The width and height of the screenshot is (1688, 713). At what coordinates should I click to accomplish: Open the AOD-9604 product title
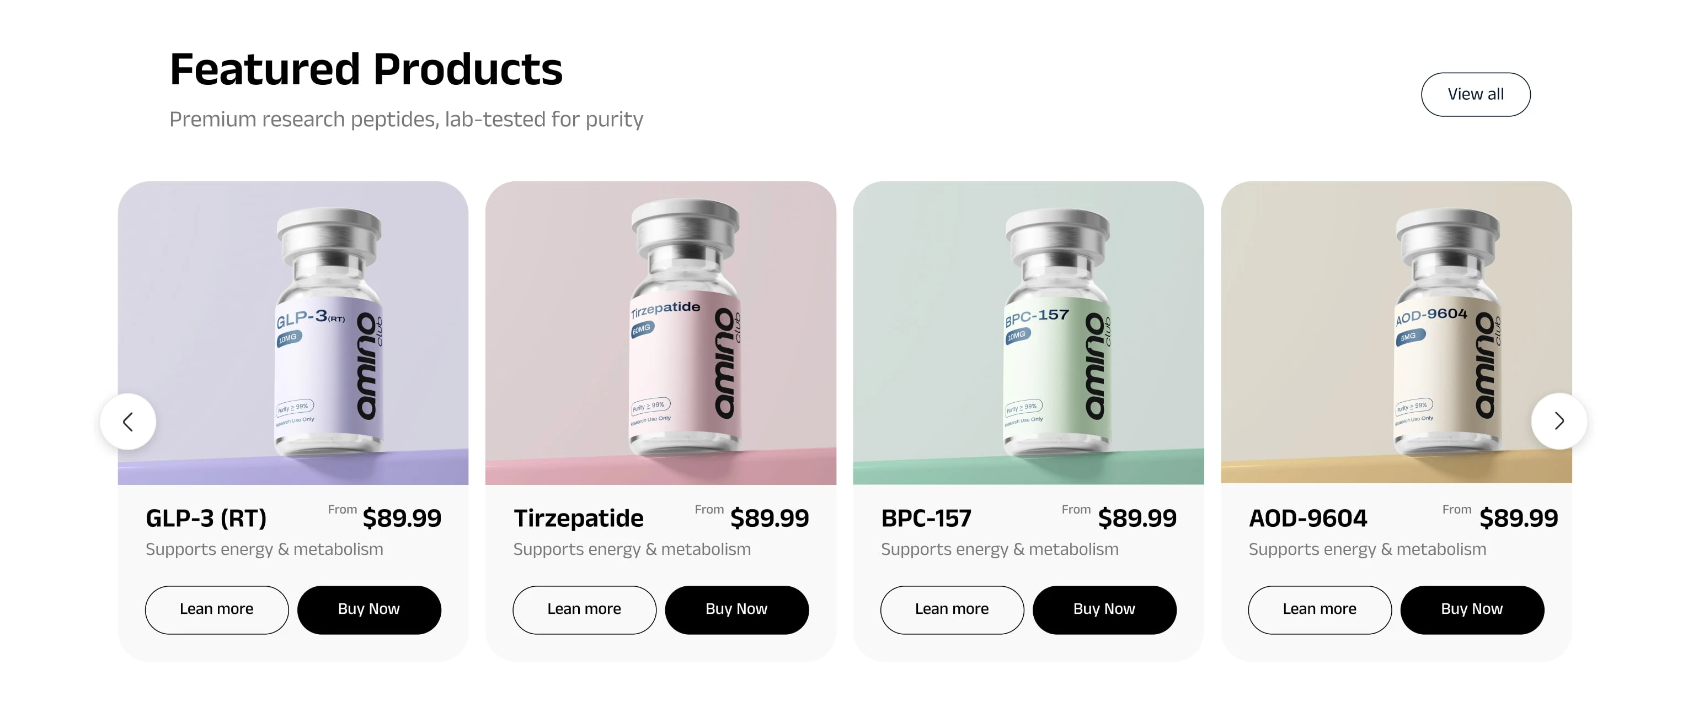pos(1308,518)
